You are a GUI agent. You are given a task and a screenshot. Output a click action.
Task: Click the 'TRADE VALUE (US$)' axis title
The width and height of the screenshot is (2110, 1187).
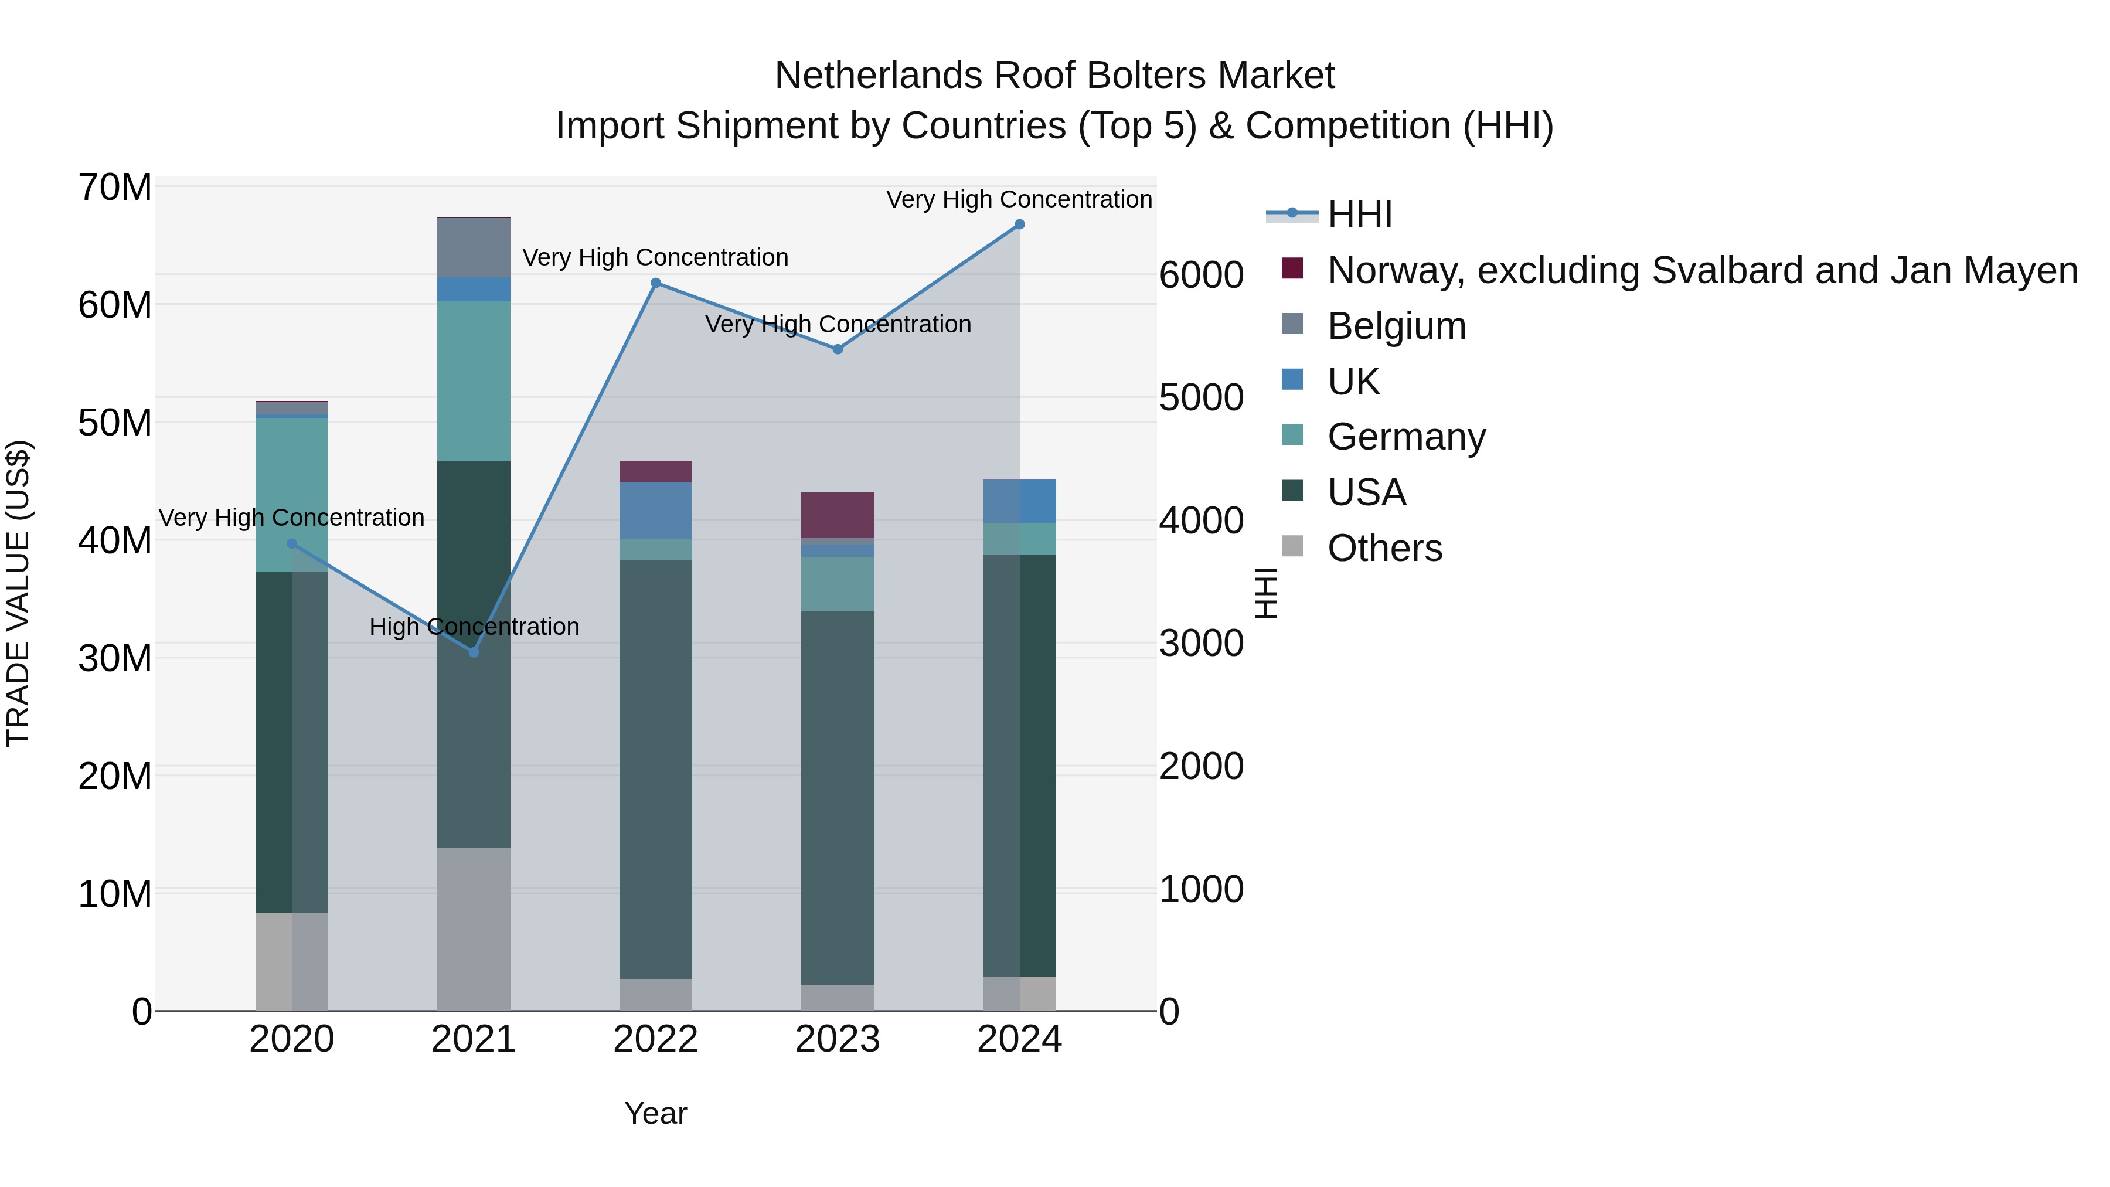[x=18, y=593]
